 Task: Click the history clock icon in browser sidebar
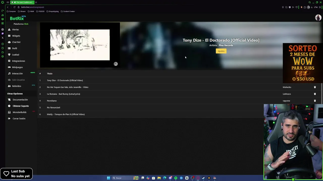[x=3, y=48]
